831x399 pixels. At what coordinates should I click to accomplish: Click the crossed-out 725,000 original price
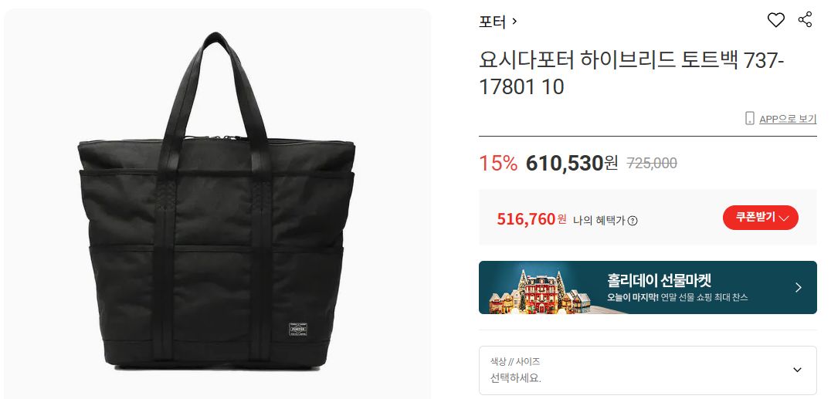652,163
